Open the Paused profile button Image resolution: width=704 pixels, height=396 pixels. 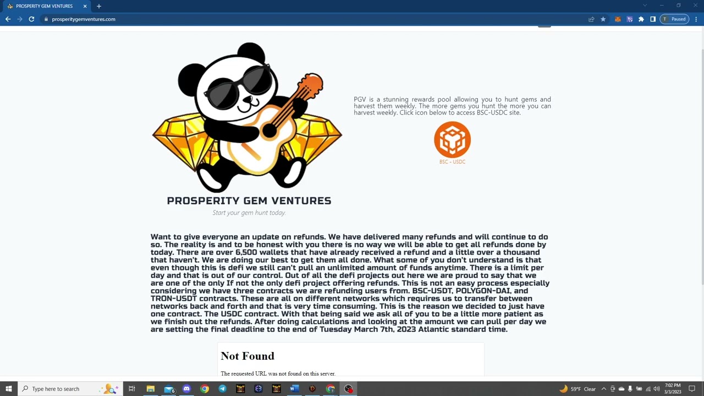point(674,19)
